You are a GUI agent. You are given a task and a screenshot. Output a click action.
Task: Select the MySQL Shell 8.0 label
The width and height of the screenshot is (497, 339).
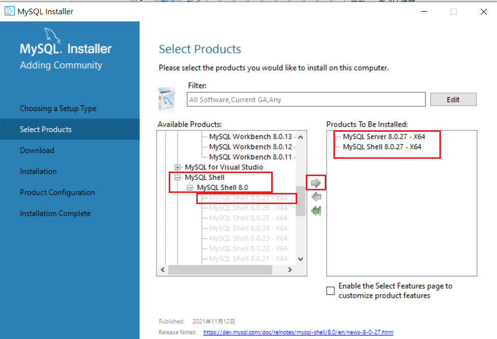pos(223,187)
